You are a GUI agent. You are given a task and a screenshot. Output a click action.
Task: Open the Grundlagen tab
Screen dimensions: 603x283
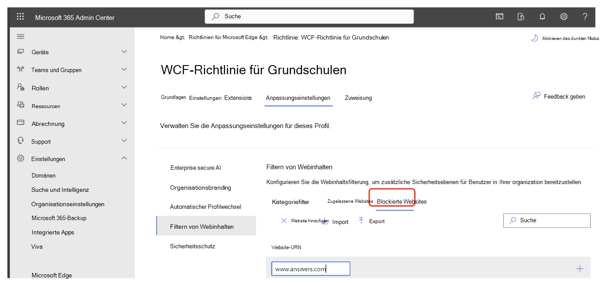click(x=173, y=97)
